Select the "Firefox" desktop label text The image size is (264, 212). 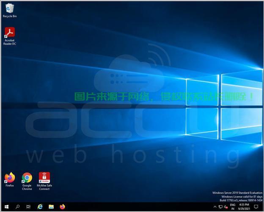coord(10,186)
